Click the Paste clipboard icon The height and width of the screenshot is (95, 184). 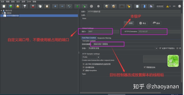[47, 6]
